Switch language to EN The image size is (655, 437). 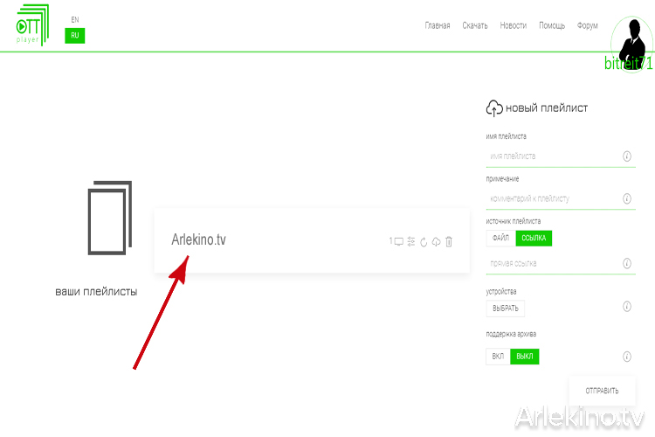[75, 19]
